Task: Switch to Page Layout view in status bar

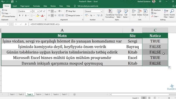Action: click(x=149, y=98)
